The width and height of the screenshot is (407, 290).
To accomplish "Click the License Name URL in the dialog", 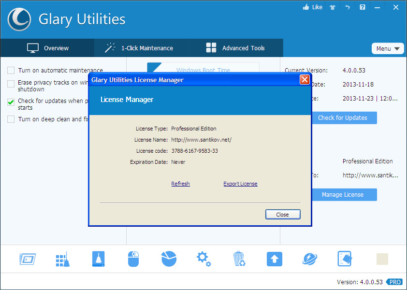I will (x=201, y=140).
